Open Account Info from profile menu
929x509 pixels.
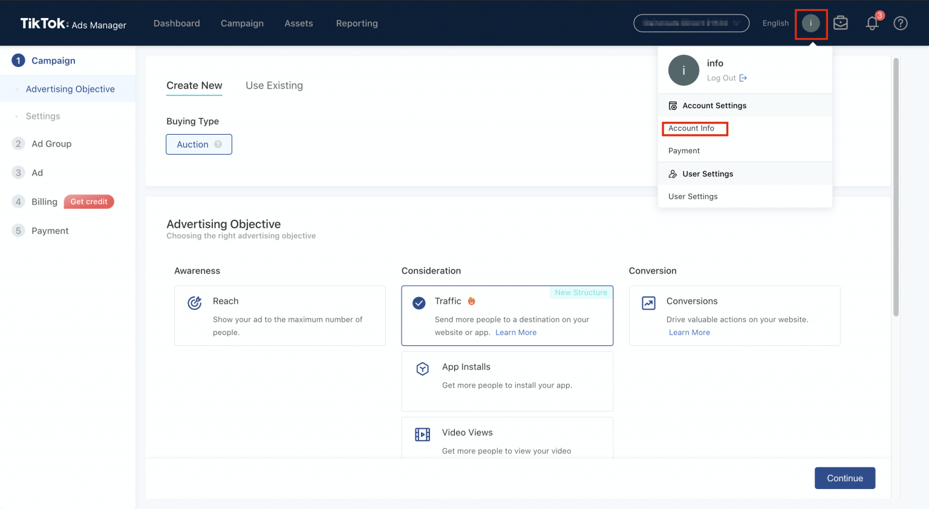tap(691, 129)
